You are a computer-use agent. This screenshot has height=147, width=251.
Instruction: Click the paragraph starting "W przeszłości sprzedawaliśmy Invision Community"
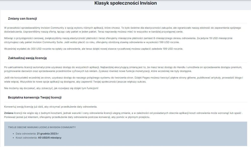(122, 30)
